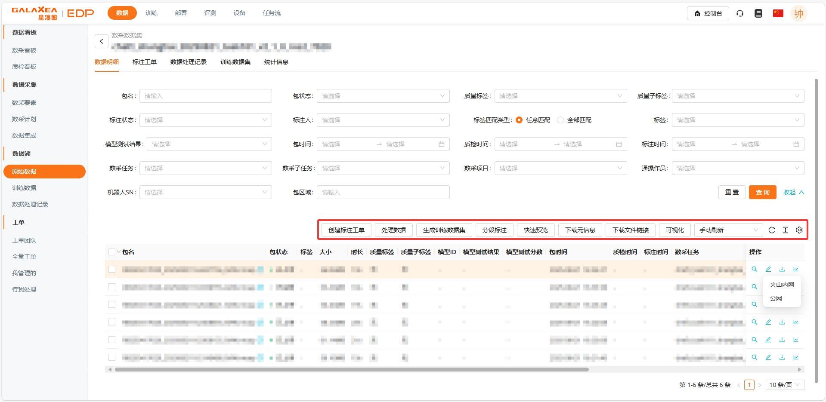Open table row density (line height) icon
Image resolution: width=826 pixels, height=402 pixels.
(785, 230)
